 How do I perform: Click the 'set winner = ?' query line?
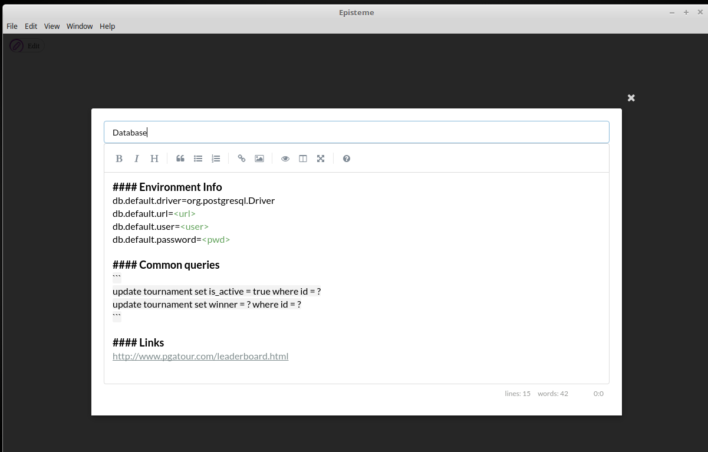pyautogui.click(x=207, y=304)
